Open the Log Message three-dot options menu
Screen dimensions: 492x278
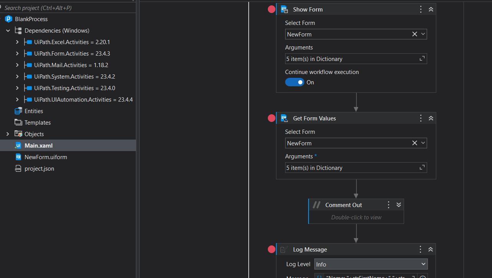pyautogui.click(x=421, y=250)
